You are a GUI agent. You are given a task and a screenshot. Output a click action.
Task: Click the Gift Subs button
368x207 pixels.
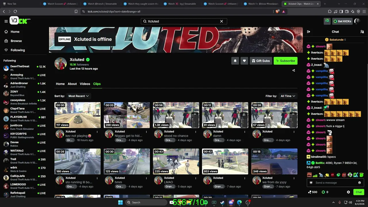click(x=261, y=61)
